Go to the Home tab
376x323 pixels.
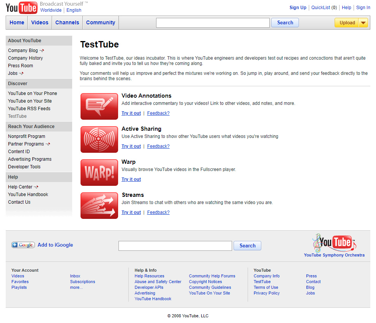point(17,22)
